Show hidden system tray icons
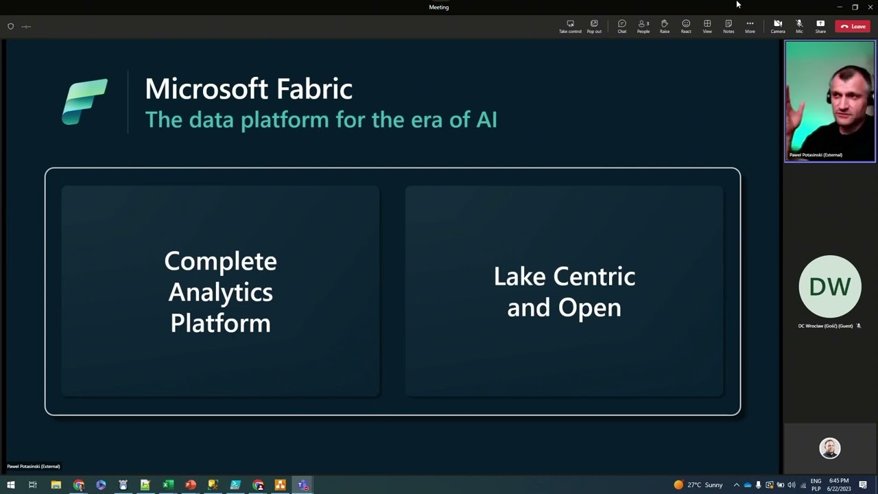This screenshot has height=494, width=878. click(737, 485)
